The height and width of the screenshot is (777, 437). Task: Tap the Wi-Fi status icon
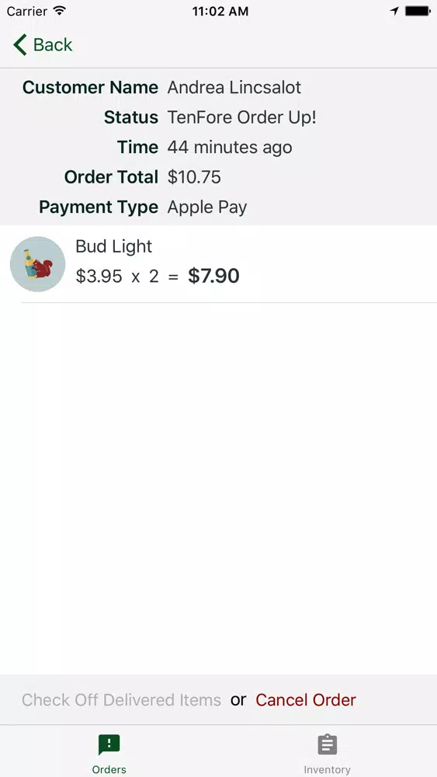point(60,11)
